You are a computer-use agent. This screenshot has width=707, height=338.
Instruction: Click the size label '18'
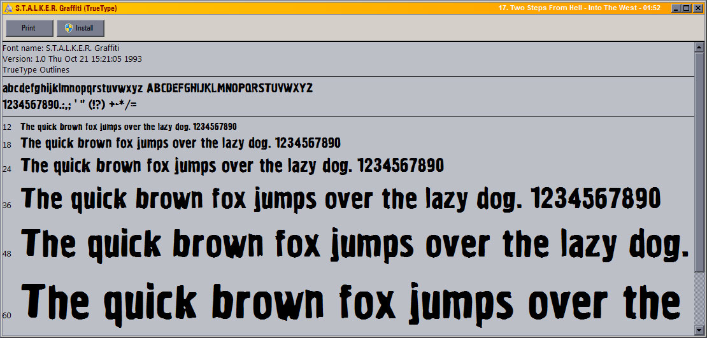point(7,144)
